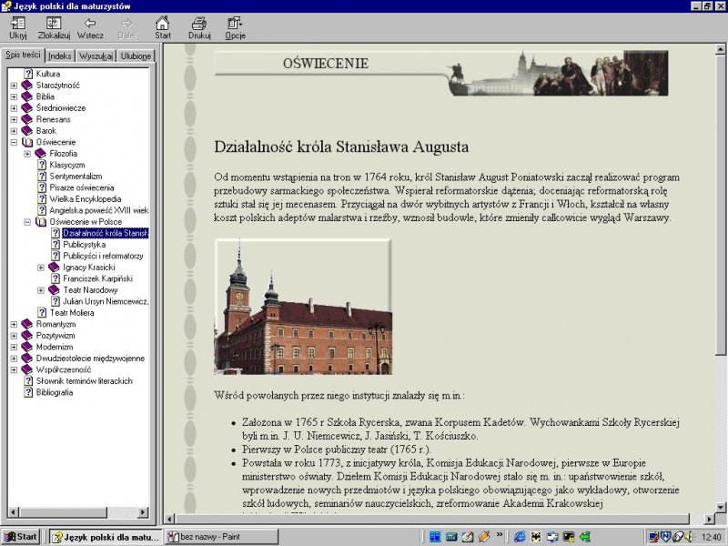Expand the Ignacy Krasicki node
728x546 pixels.
coord(41,268)
